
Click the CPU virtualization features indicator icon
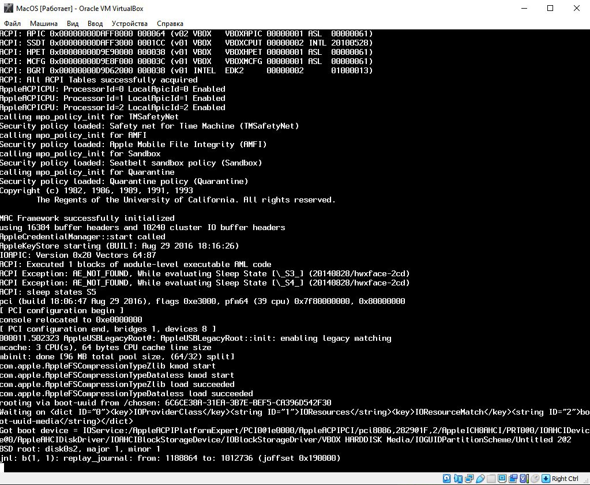point(524,479)
